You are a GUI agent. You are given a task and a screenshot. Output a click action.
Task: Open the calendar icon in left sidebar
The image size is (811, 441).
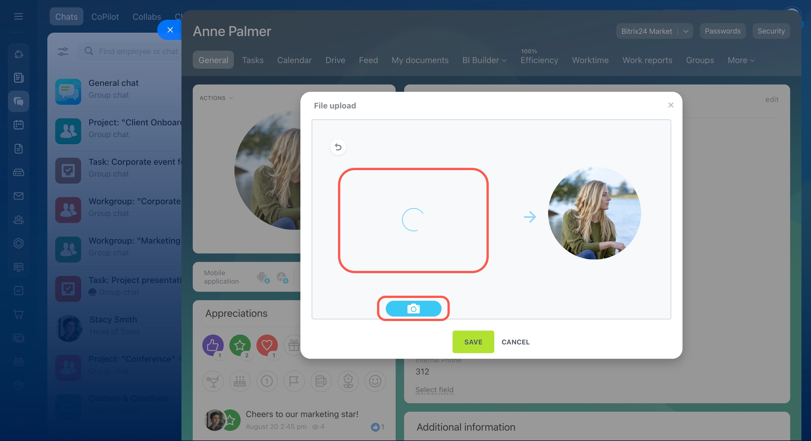point(19,125)
